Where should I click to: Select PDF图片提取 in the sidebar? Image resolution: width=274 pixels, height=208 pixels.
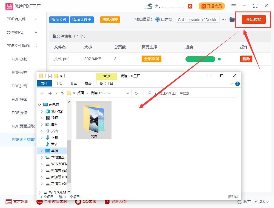click(24, 140)
